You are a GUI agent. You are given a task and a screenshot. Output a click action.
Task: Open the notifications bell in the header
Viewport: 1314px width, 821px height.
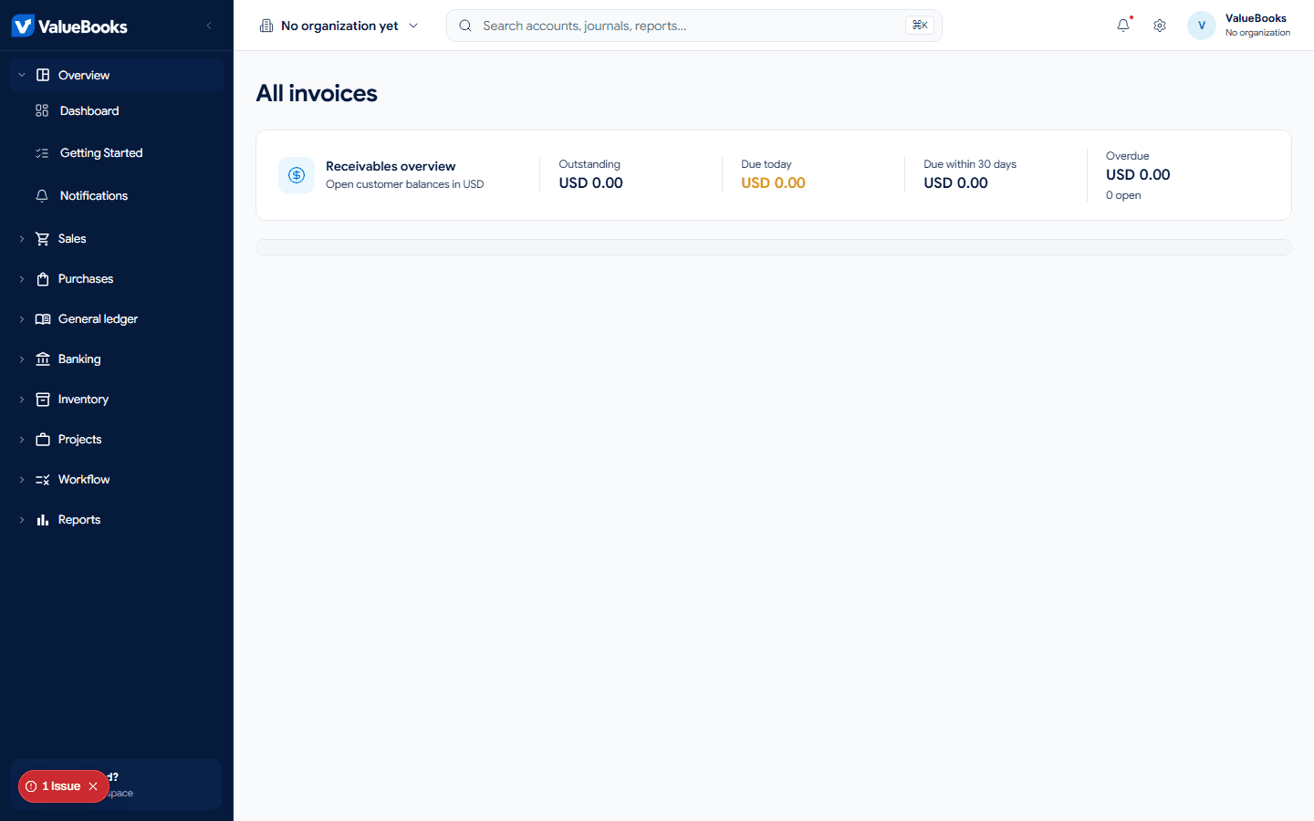coord(1123,26)
